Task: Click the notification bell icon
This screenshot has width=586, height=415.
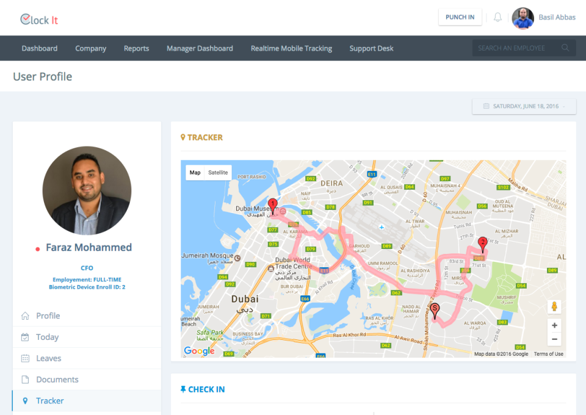Action: pyautogui.click(x=497, y=17)
